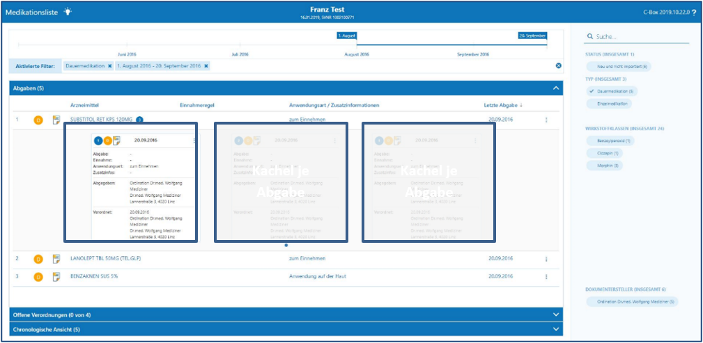Click the lightbulb icon beside Medikationsliste

click(x=68, y=12)
